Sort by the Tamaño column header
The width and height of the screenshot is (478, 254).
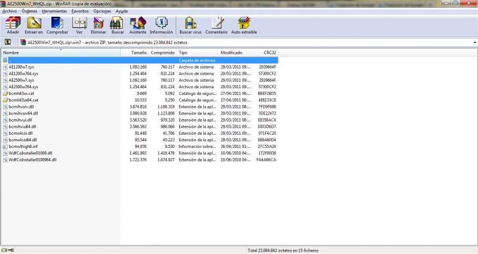134,52
